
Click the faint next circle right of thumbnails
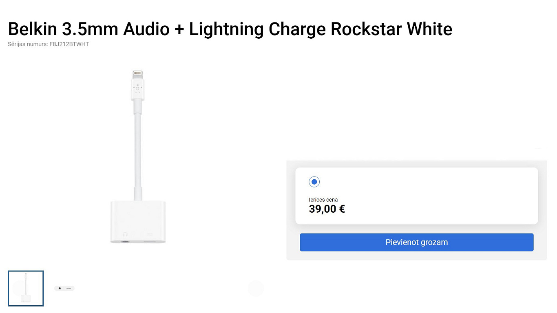pyautogui.click(x=256, y=288)
